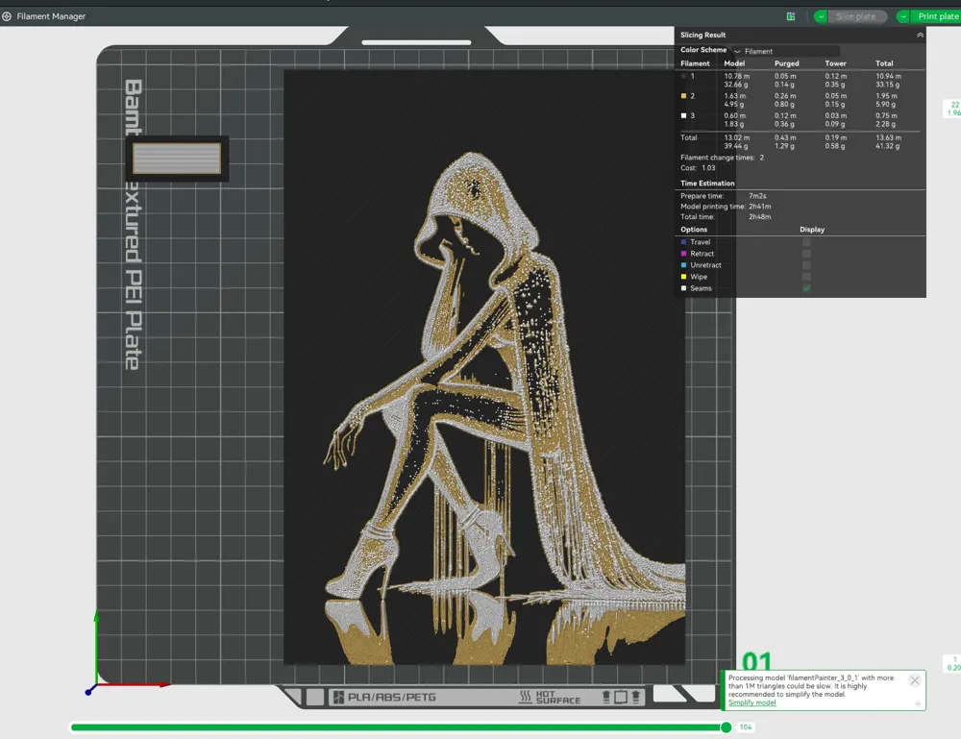Enable Unretract display checkbox
Screen dimensions: 961x739
coord(806,265)
